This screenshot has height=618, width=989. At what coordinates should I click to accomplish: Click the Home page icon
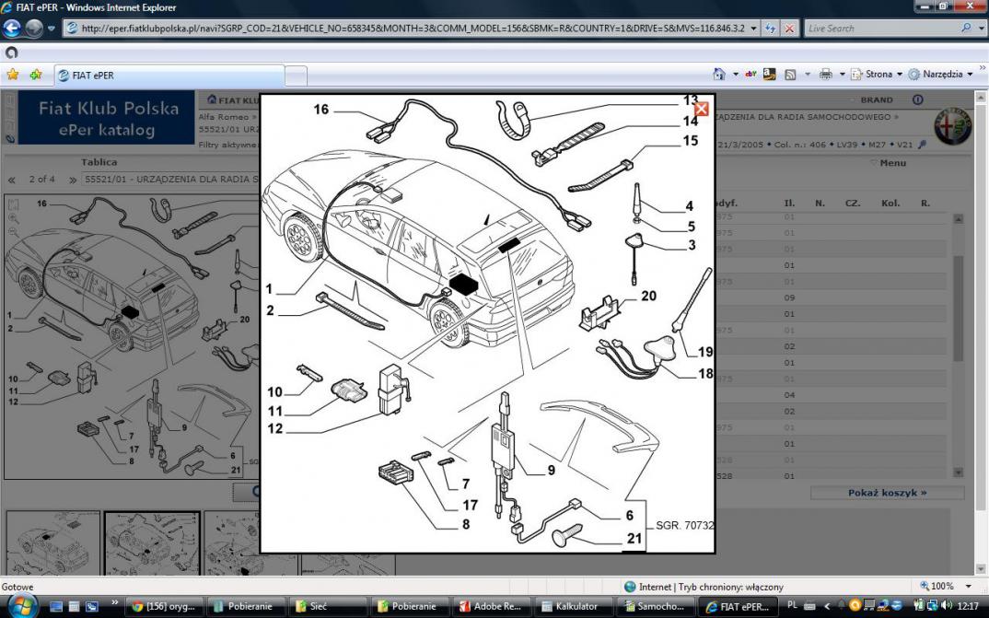[x=719, y=75]
